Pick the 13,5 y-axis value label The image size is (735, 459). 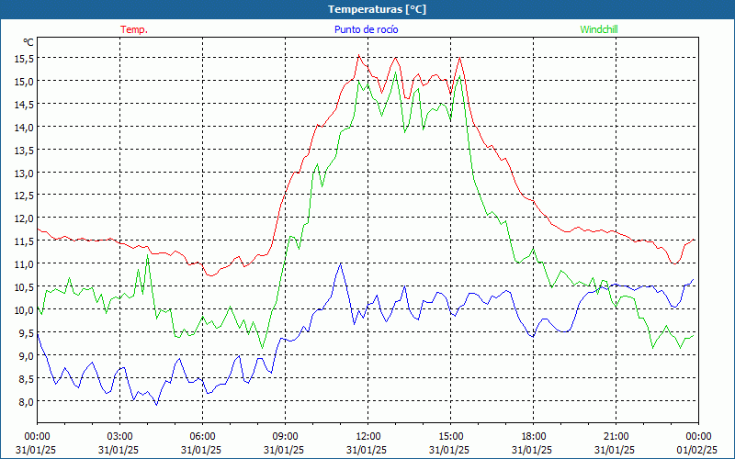tap(24, 150)
